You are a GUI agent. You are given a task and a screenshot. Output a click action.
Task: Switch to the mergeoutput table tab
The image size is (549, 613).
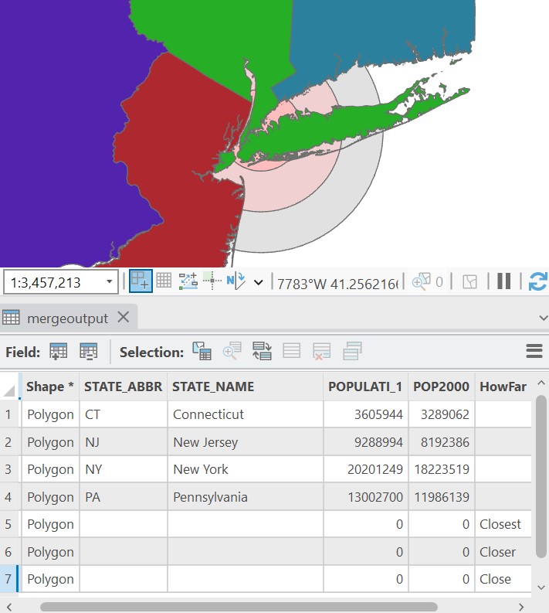[x=67, y=318]
